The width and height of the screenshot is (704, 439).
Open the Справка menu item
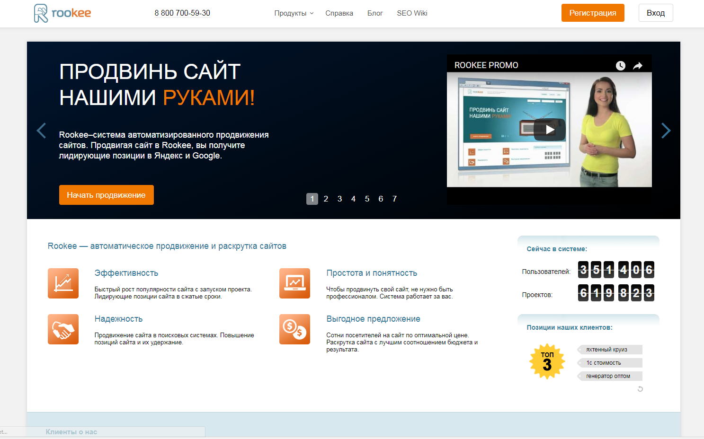click(339, 13)
